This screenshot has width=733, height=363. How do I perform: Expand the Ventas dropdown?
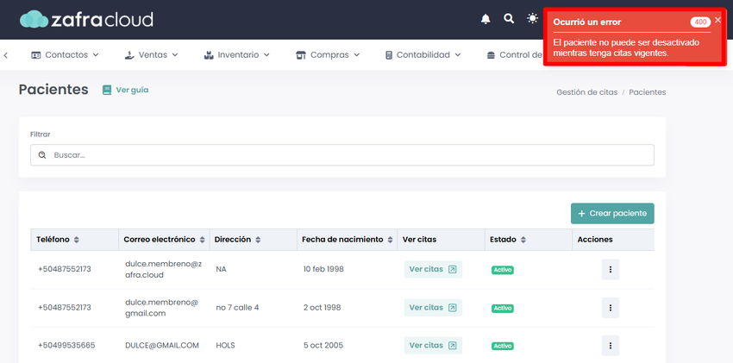point(152,55)
